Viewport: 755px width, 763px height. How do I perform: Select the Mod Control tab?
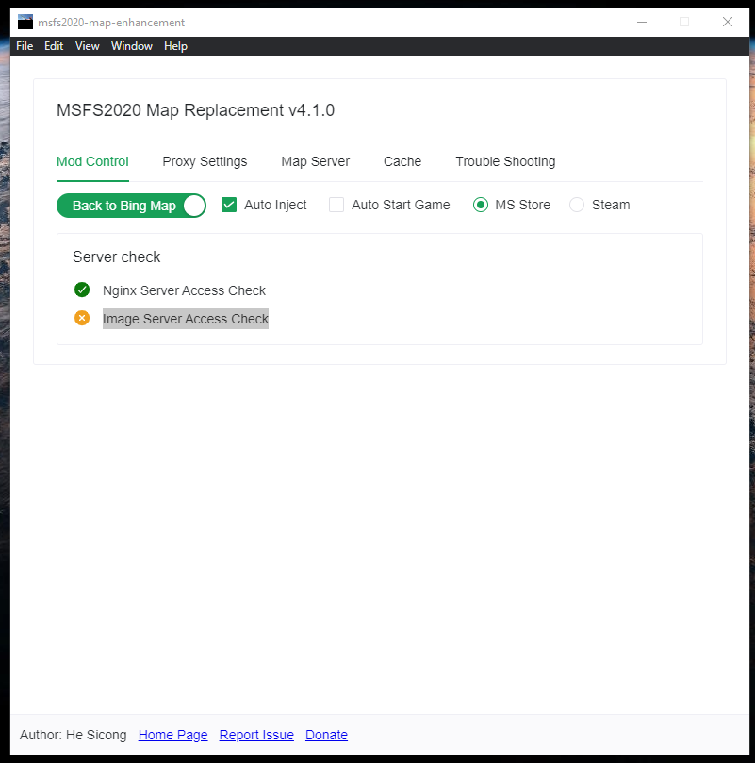92,161
